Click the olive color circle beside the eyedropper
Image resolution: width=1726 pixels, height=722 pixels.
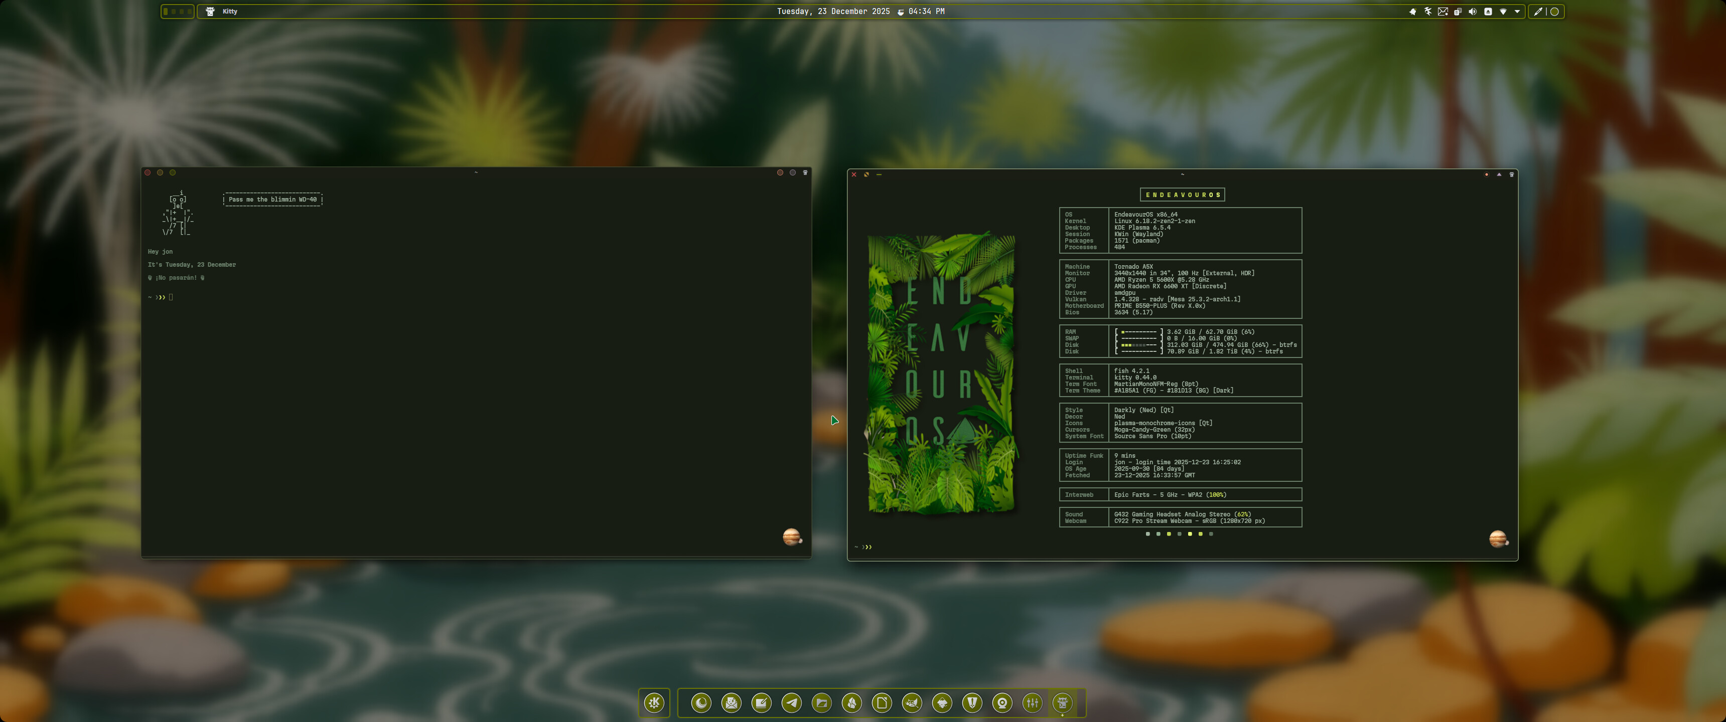tap(1554, 12)
